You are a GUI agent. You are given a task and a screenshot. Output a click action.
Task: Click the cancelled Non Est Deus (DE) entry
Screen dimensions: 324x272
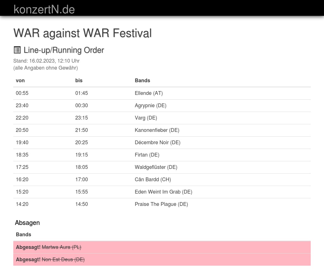pos(63,259)
